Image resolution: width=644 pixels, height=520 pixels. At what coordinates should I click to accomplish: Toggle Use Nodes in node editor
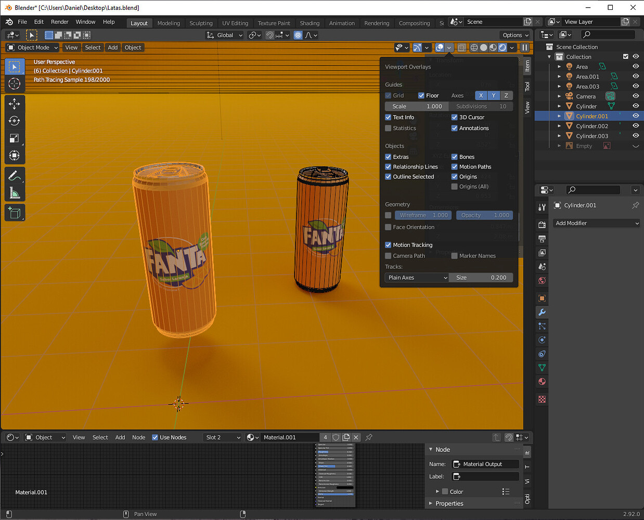[155, 437]
